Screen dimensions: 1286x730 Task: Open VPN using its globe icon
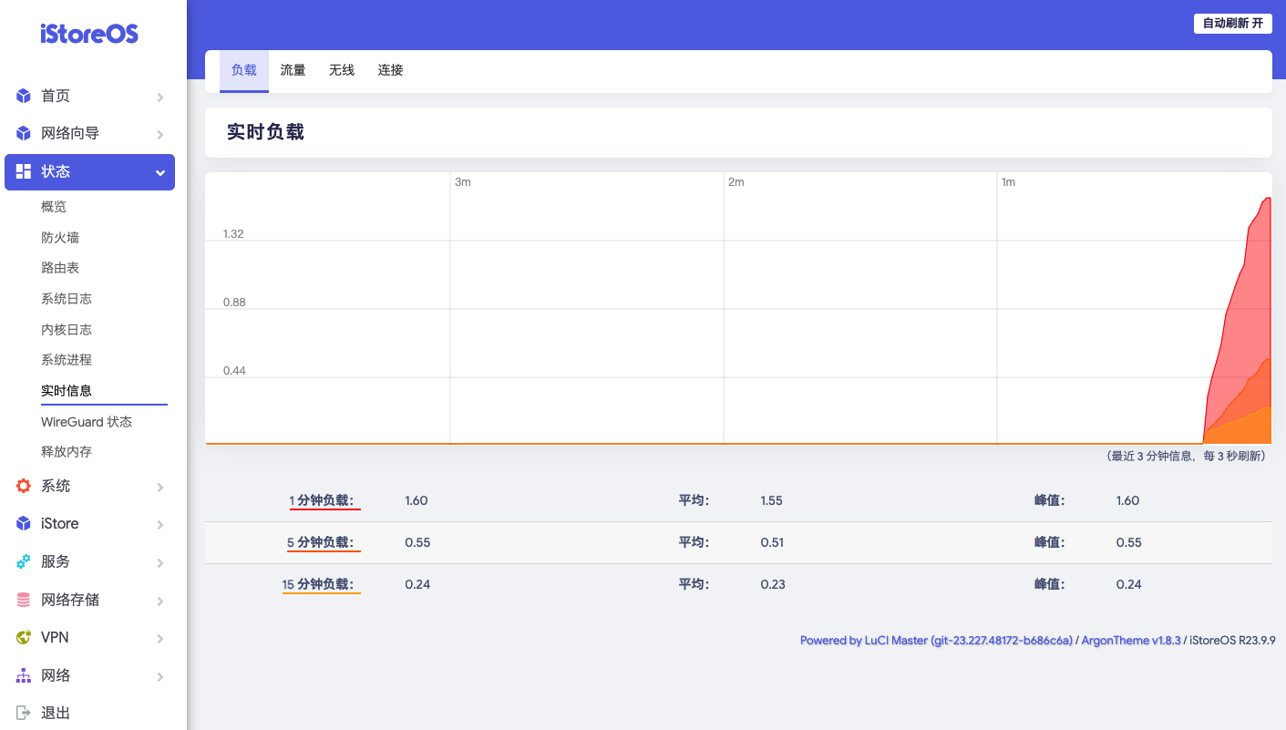(22, 637)
